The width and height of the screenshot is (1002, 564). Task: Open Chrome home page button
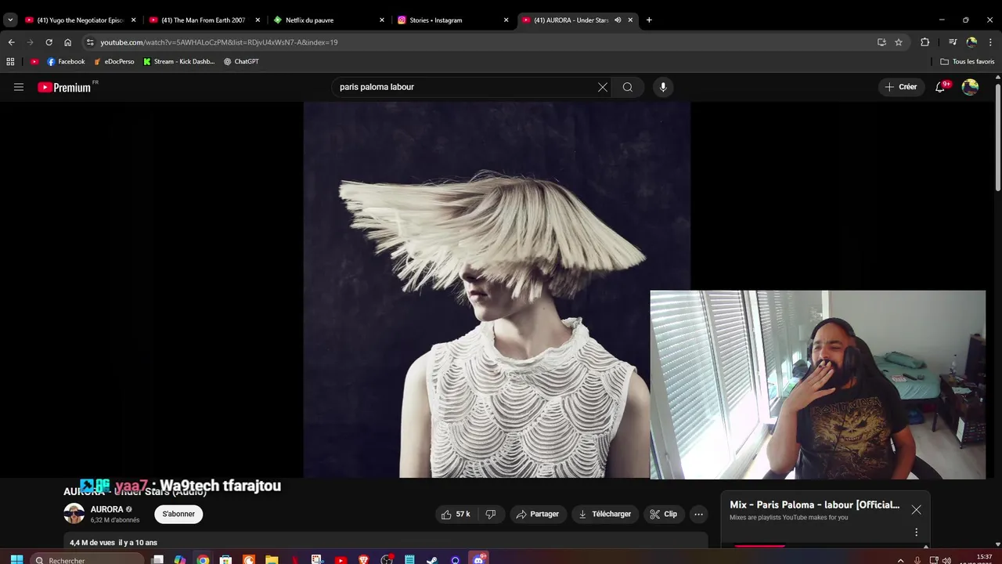click(67, 42)
